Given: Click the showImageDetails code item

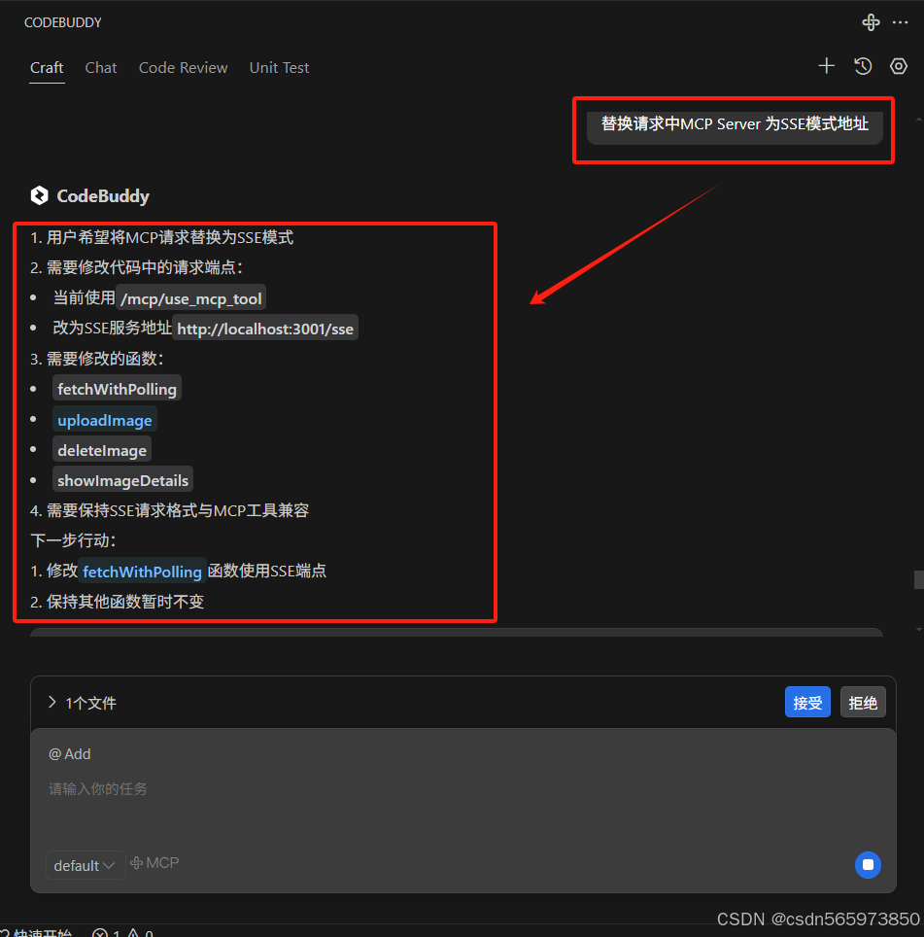Looking at the screenshot, I should (x=123, y=480).
